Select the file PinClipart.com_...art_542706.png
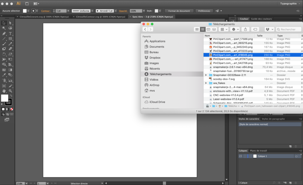 [231, 63]
